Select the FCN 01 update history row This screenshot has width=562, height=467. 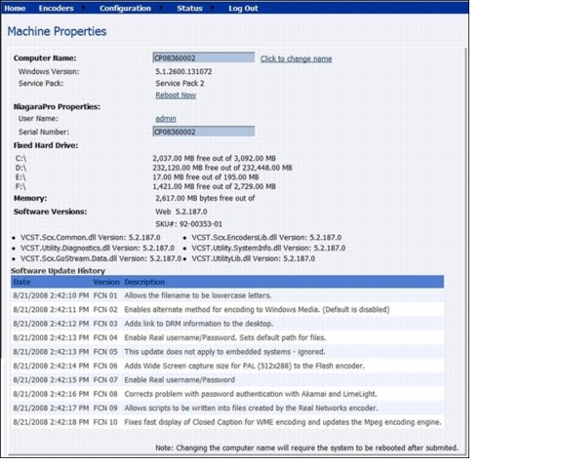tap(227, 295)
